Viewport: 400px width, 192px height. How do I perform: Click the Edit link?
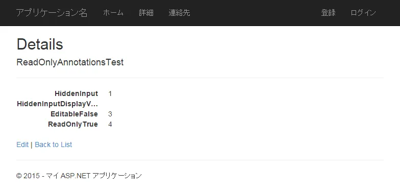pos(22,145)
